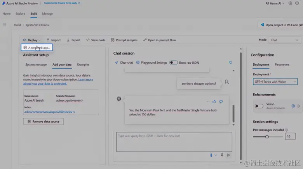Click Remove data source button
Viewport: 303px width, 169px height.
[x=43, y=122]
